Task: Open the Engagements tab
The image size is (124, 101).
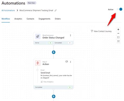Action: (x=44, y=19)
